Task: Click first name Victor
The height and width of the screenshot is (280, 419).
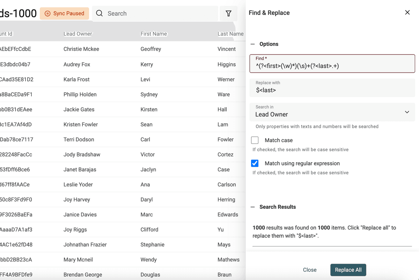Action: (148, 155)
